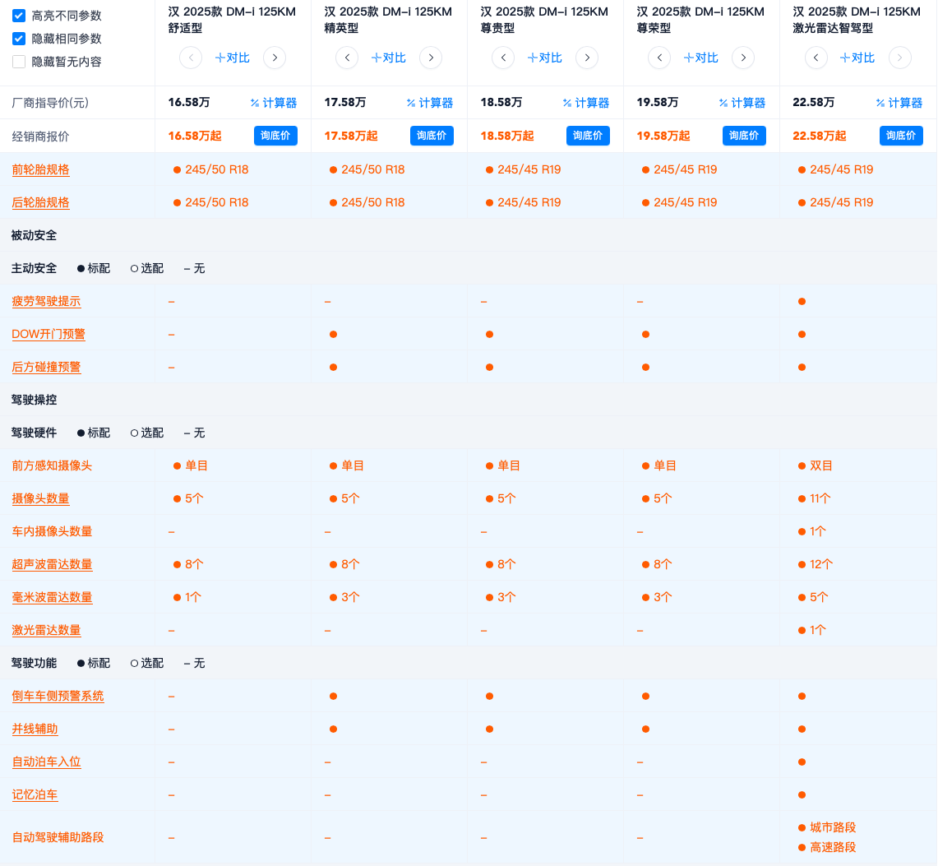Screen dimensions: 938x866
Task: Click the 12个 ultrasonic radar value
Action: coord(820,565)
